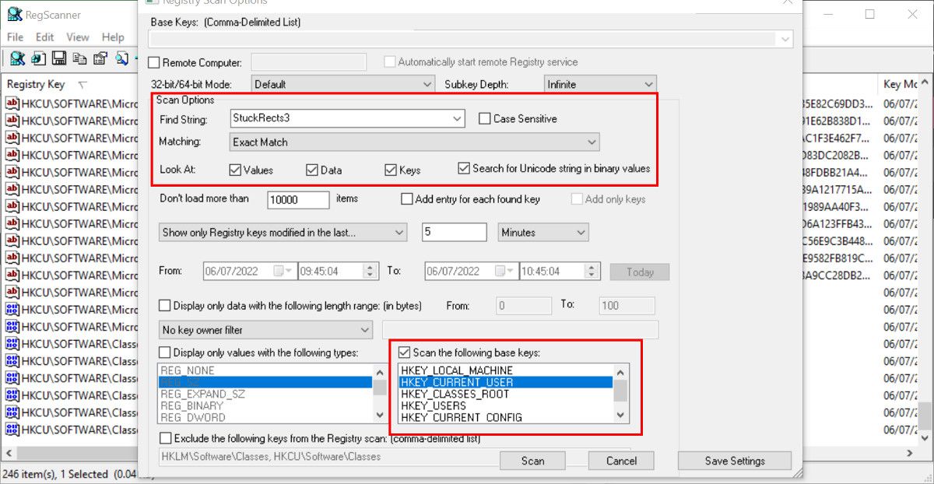The width and height of the screenshot is (934, 484).
Task: Toggle Search for Unicode string in binary values
Action: 464,168
